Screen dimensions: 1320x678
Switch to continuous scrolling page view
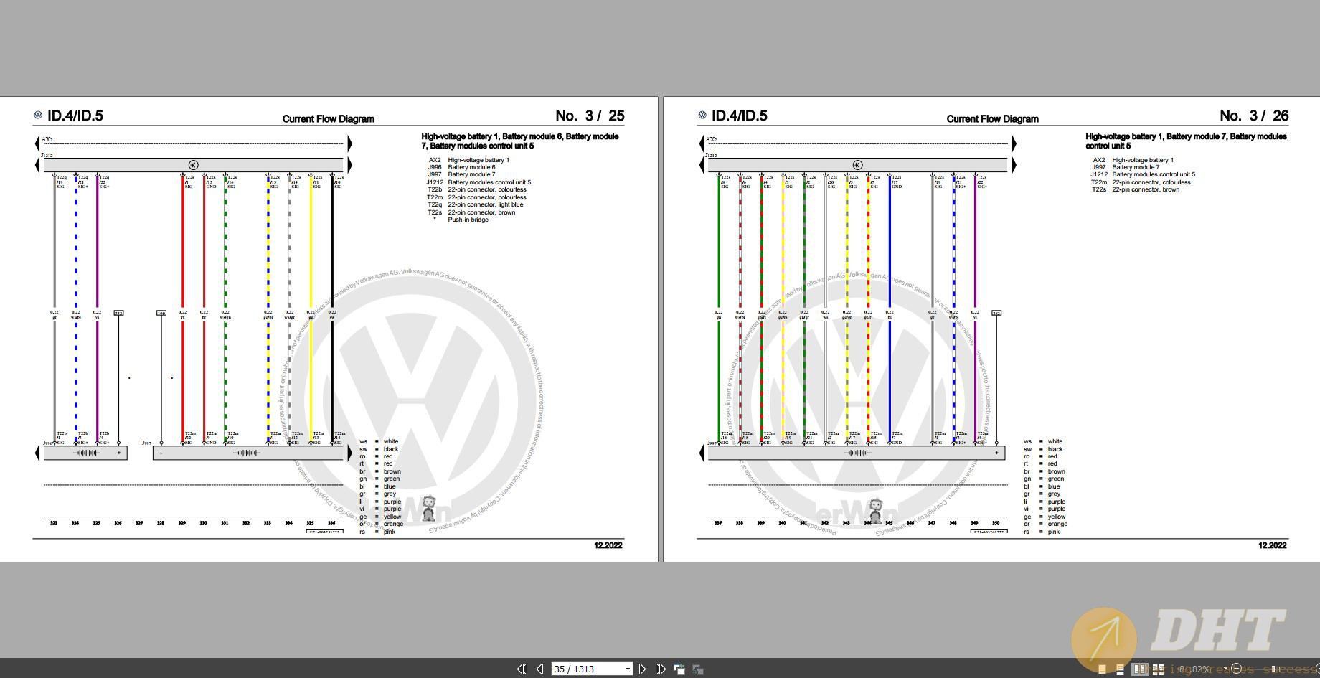click(1120, 669)
